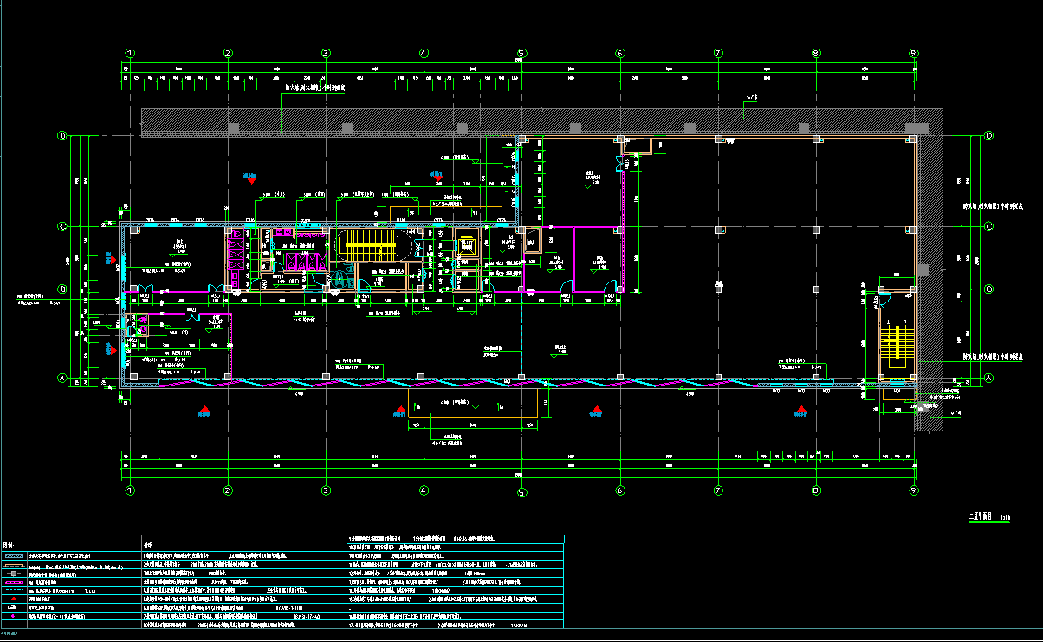
Task: Select the column at axis 7 and C
Action: point(718,230)
